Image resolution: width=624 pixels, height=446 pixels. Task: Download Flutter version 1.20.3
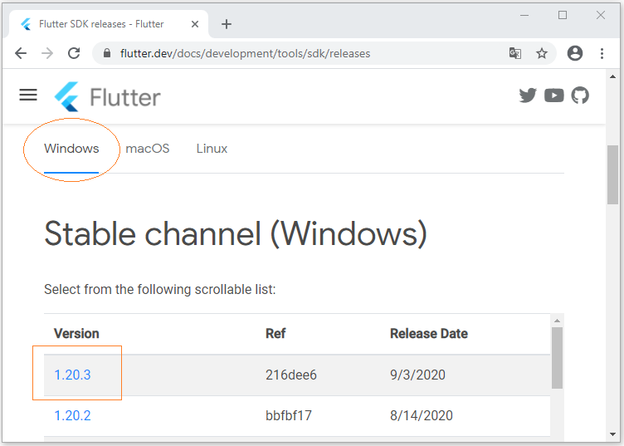coord(72,375)
